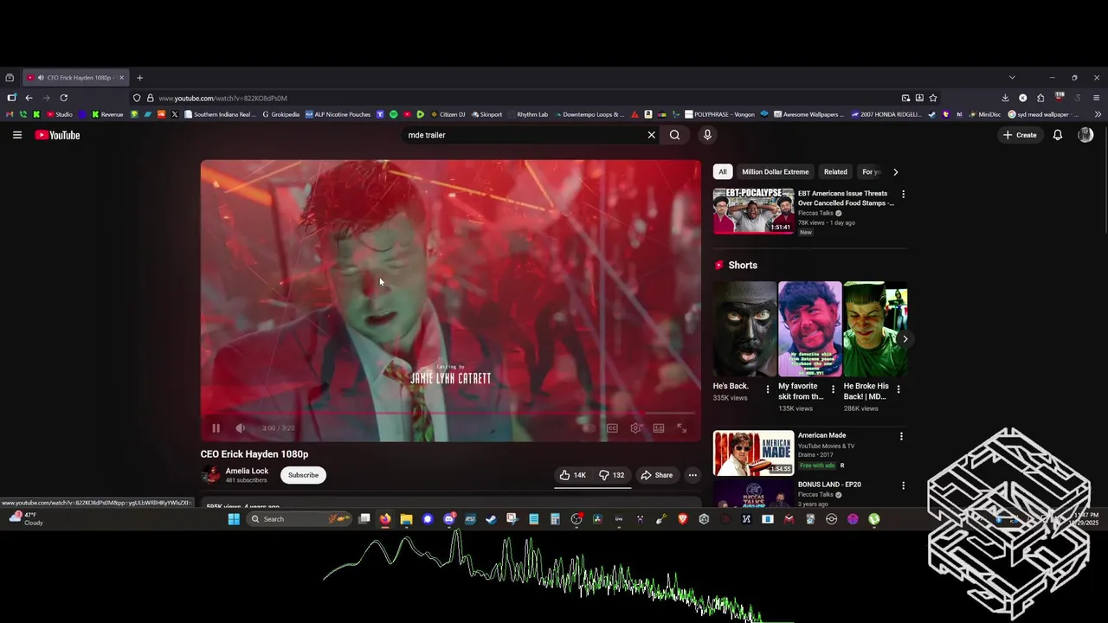This screenshot has width=1108, height=623.
Task: Open options for the He Broke His Back short
Action: click(898, 389)
